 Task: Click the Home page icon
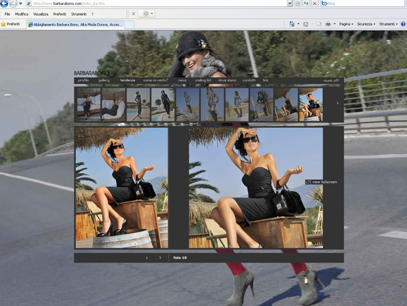pyautogui.click(x=292, y=24)
